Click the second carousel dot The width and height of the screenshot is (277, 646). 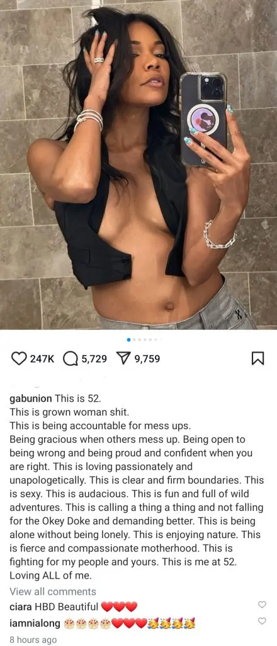(x=134, y=339)
